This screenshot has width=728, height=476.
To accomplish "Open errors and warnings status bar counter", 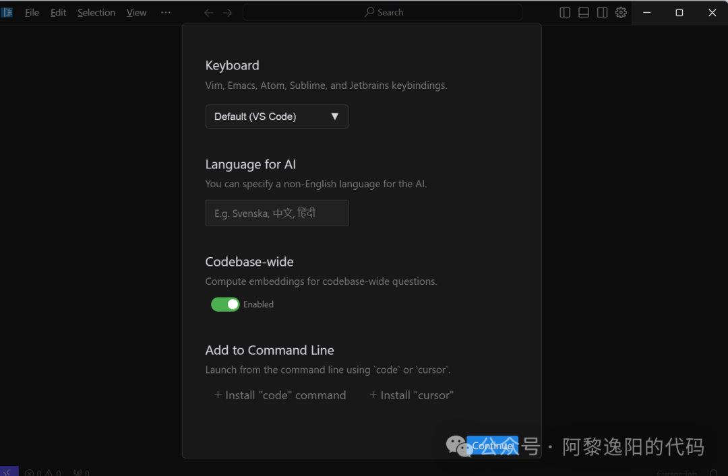I will point(42,472).
